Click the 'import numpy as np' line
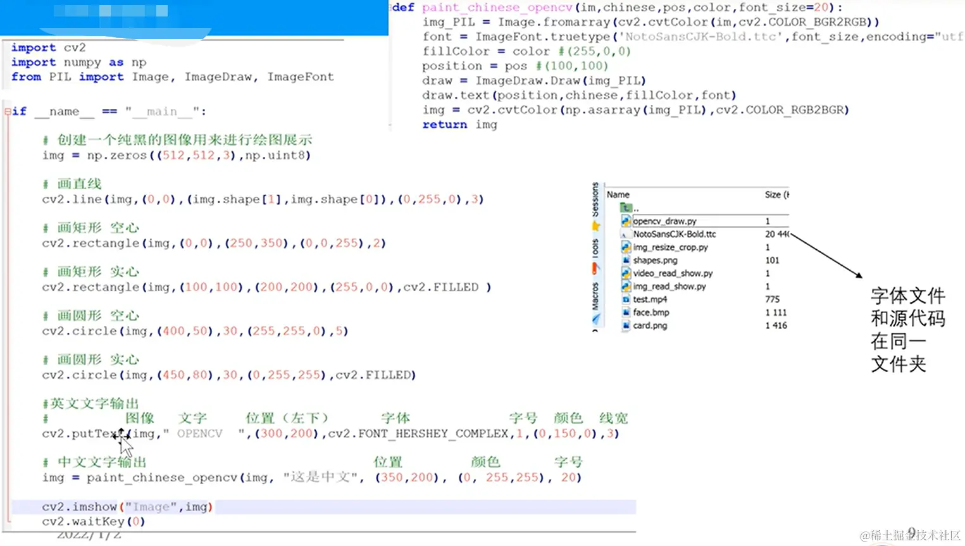This screenshot has height=546, width=965. click(x=78, y=62)
